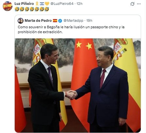Click the 'prohibición de extradición' text line
This screenshot has height=133, width=146.
[40, 32]
